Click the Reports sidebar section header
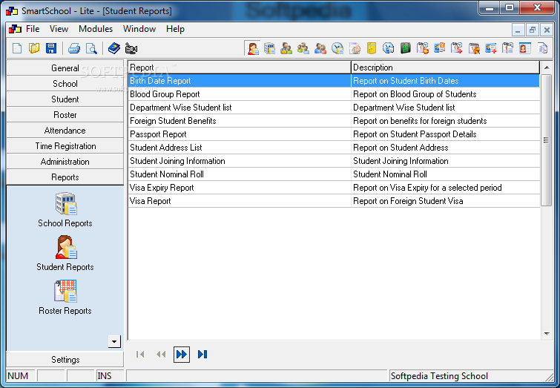Screen dimensions: 560x388 65,177
